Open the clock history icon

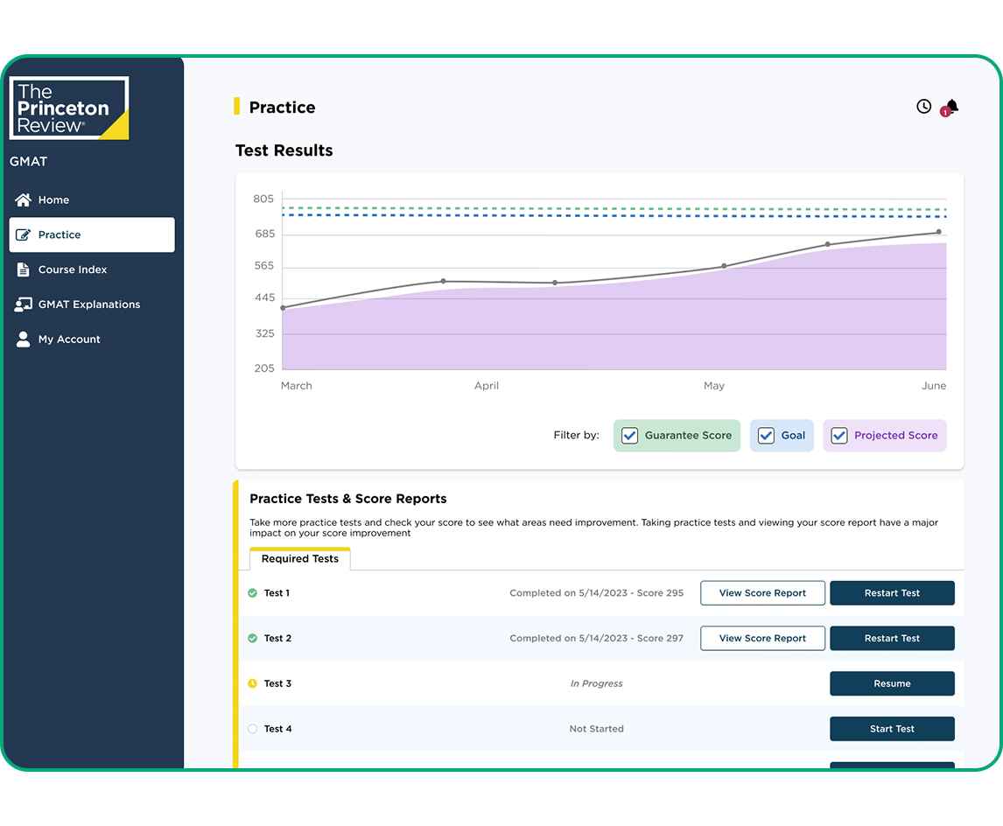point(923,107)
